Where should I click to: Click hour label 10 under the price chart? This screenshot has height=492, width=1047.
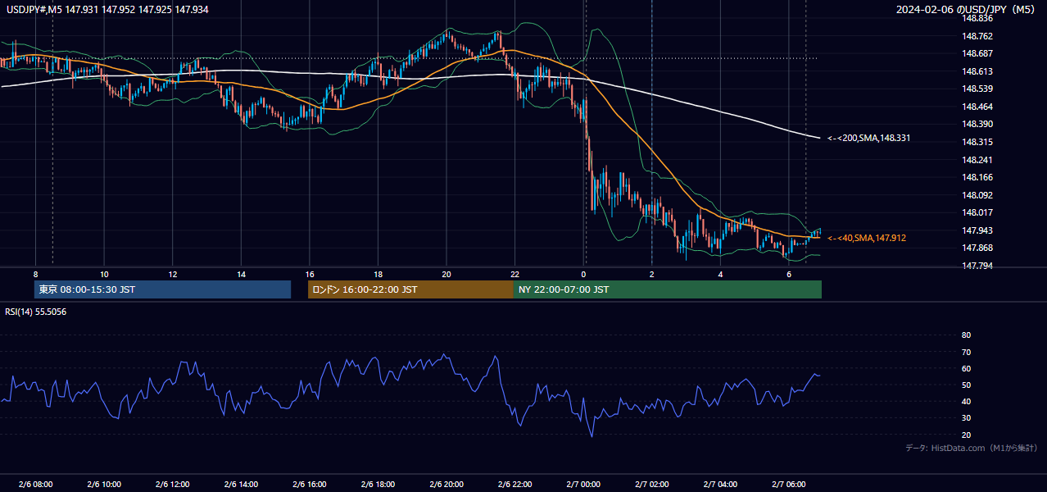tap(104, 274)
